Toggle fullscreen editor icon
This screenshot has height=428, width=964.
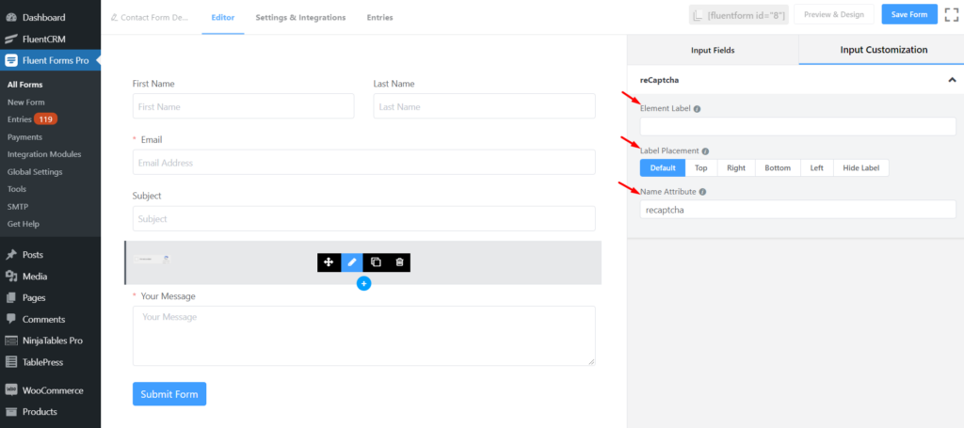coord(952,15)
